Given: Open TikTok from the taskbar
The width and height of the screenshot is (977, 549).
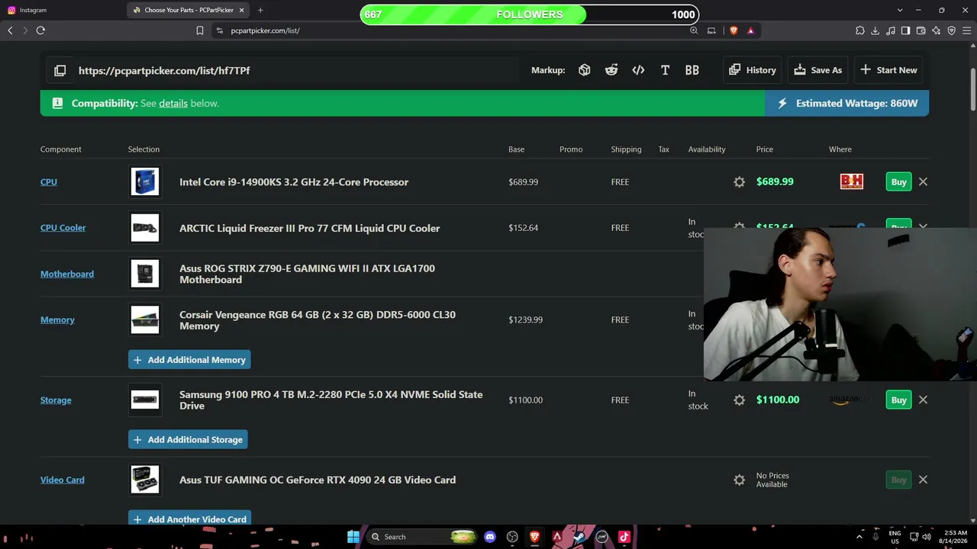Looking at the screenshot, I should coord(624,537).
